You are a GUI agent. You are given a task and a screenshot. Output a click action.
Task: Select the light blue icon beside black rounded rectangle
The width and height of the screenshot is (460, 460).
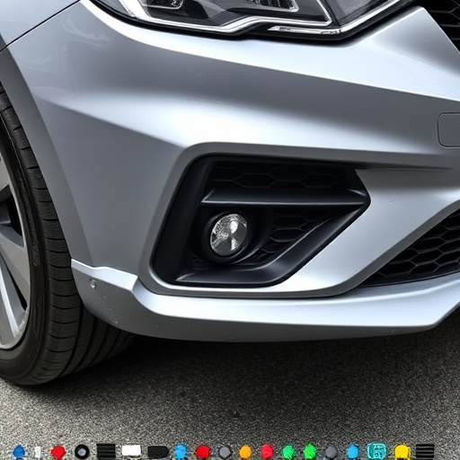click(181, 452)
